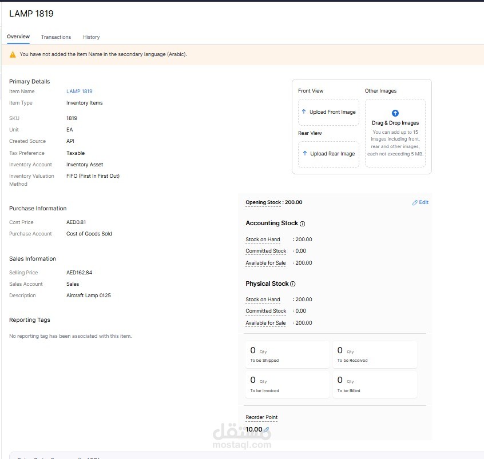Select the selling price AED162.84

(79, 273)
